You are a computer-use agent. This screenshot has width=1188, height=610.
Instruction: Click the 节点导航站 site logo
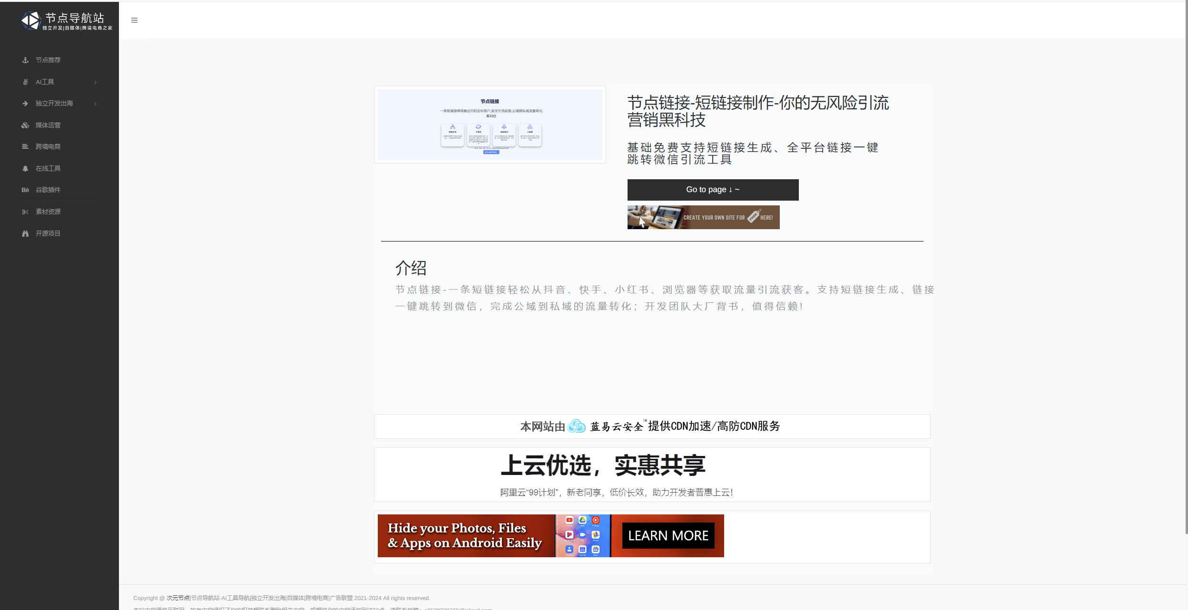point(67,20)
